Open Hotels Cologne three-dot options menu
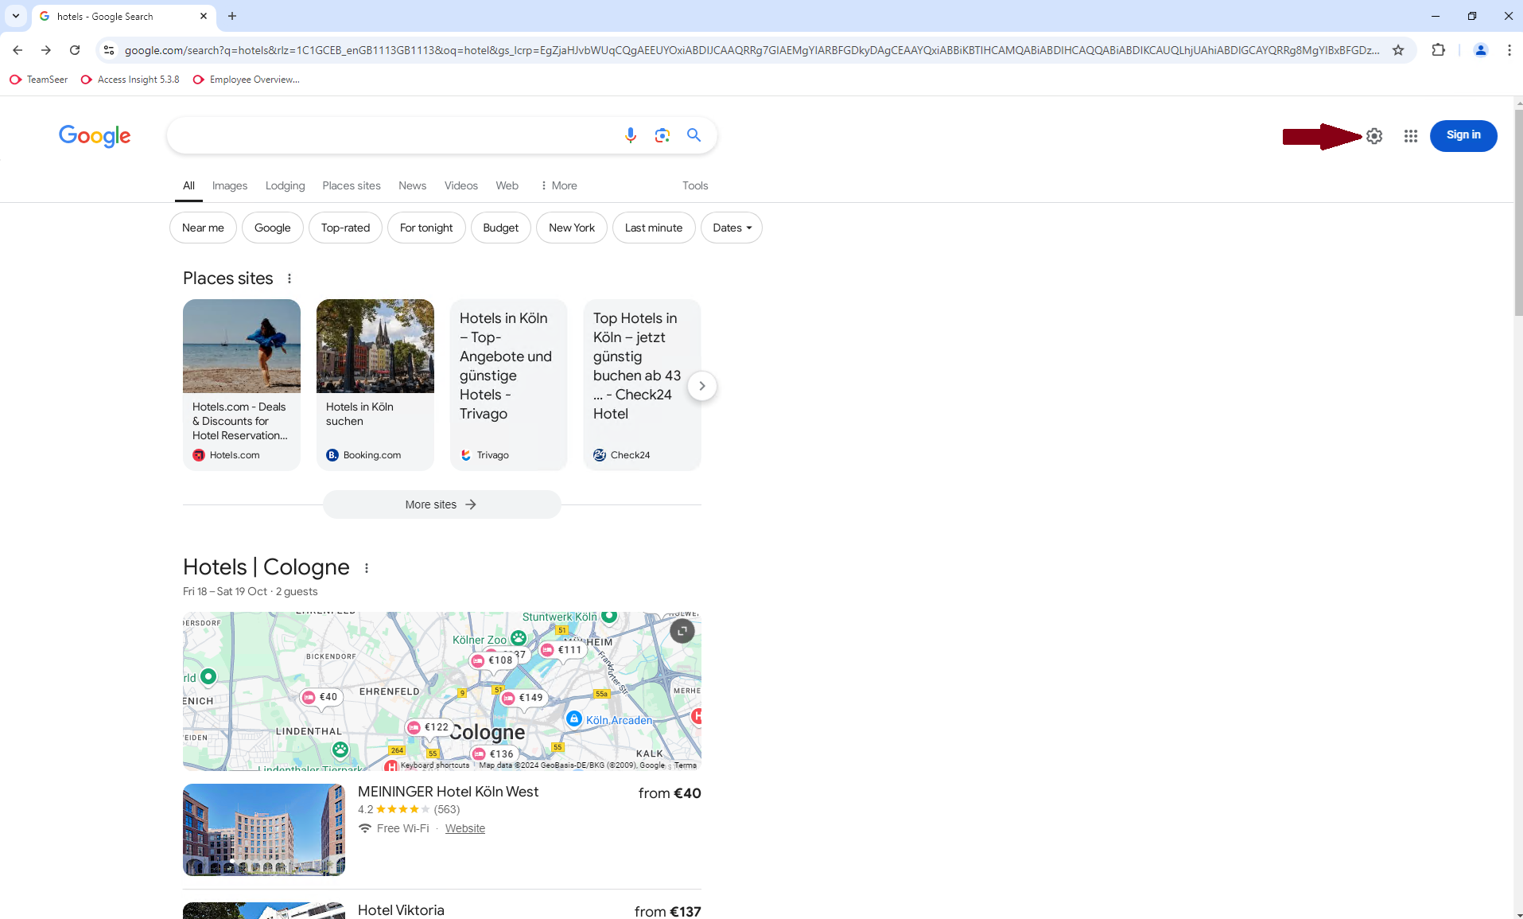The height and width of the screenshot is (919, 1523). pyautogui.click(x=367, y=568)
